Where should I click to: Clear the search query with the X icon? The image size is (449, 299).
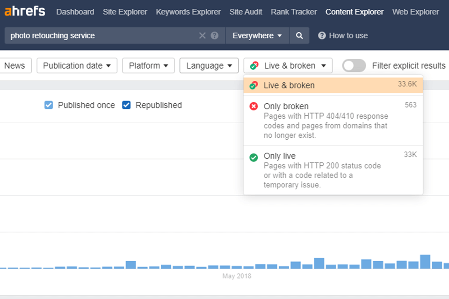pos(202,36)
